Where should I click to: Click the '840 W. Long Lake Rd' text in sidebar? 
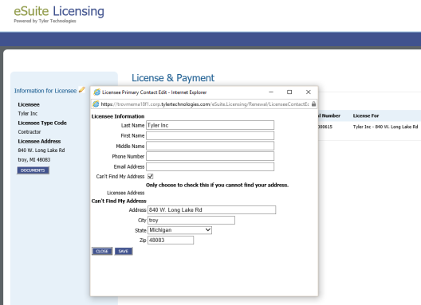pyautogui.click(x=41, y=151)
